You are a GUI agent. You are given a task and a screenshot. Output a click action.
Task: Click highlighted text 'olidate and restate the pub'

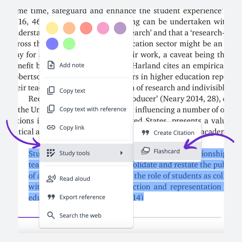pyautogui.click(x=179, y=165)
